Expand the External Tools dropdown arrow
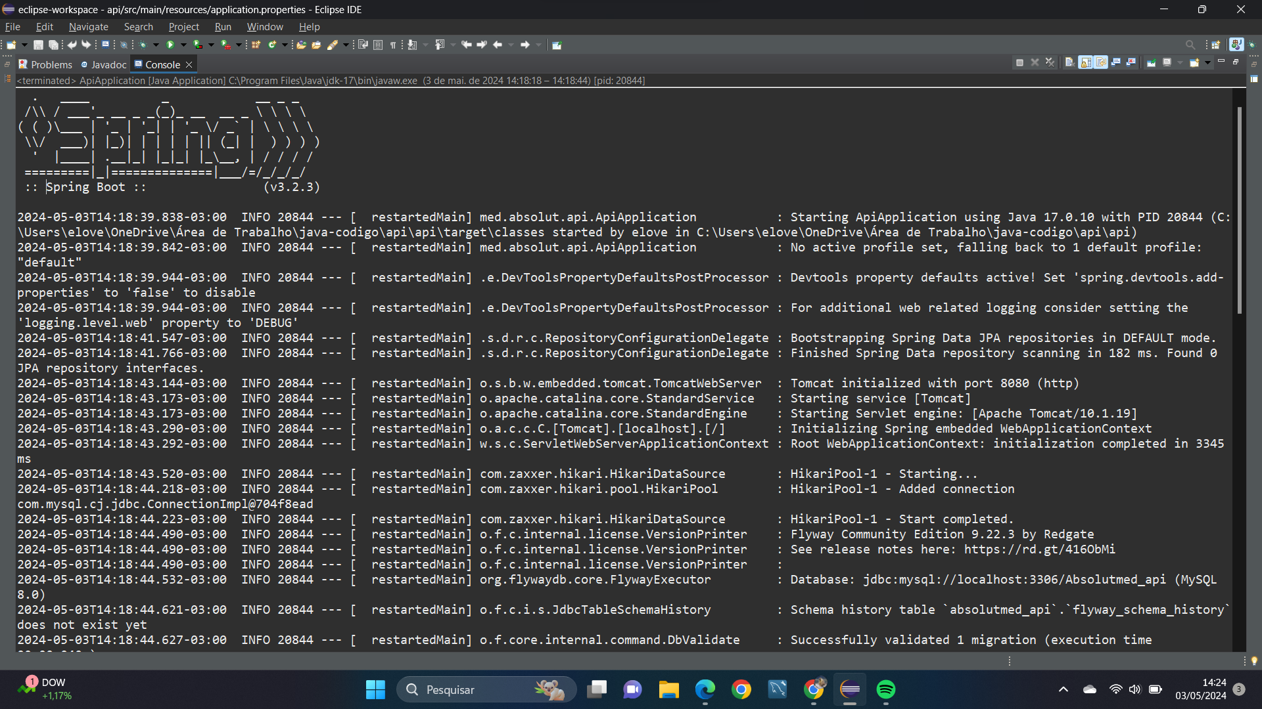 [x=239, y=45]
